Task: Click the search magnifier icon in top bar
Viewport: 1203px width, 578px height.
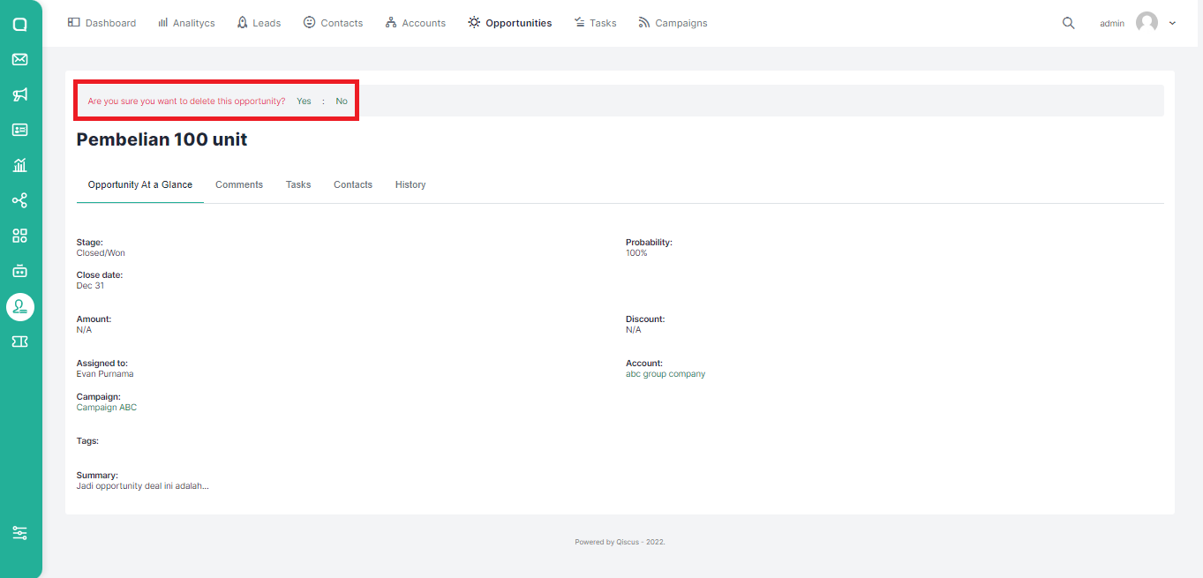Action: [1068, 23]
